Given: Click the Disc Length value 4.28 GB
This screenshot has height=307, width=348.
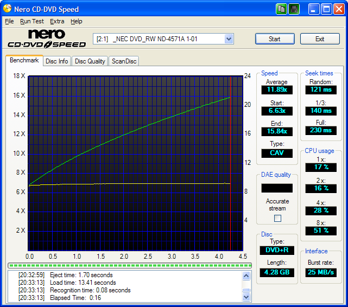Looking at the screenshot, I should [277, 272].
